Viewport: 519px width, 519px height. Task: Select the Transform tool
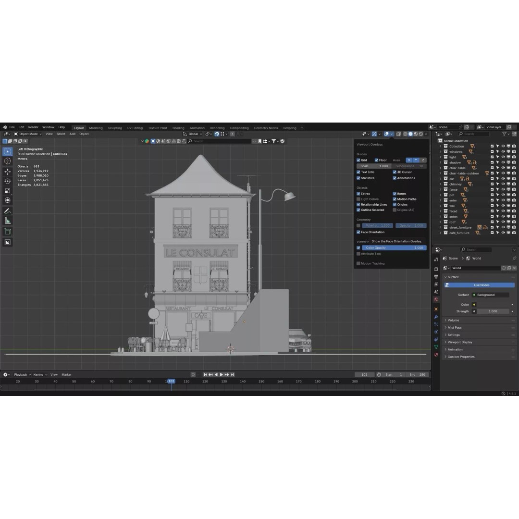7,200
